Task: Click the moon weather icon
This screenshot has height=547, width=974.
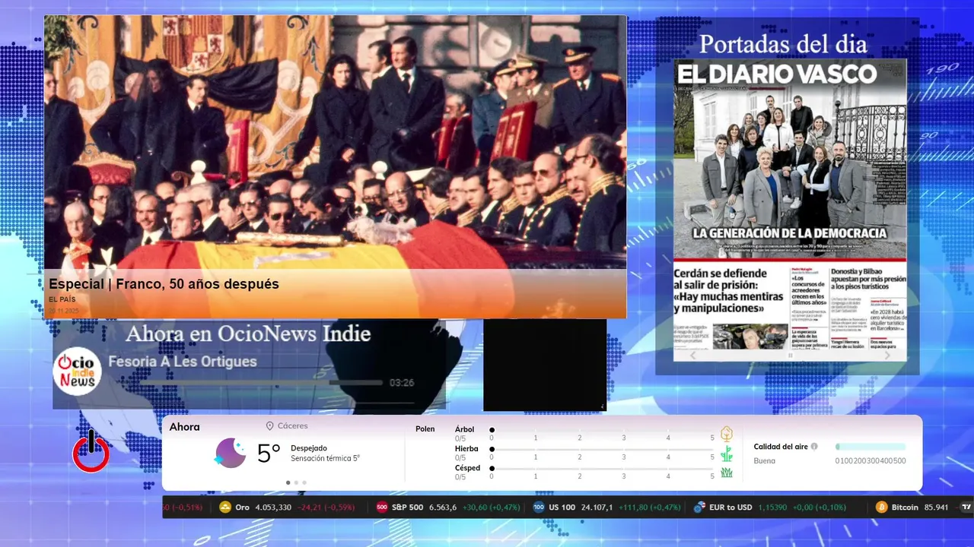Action: [x=230, y=453]
